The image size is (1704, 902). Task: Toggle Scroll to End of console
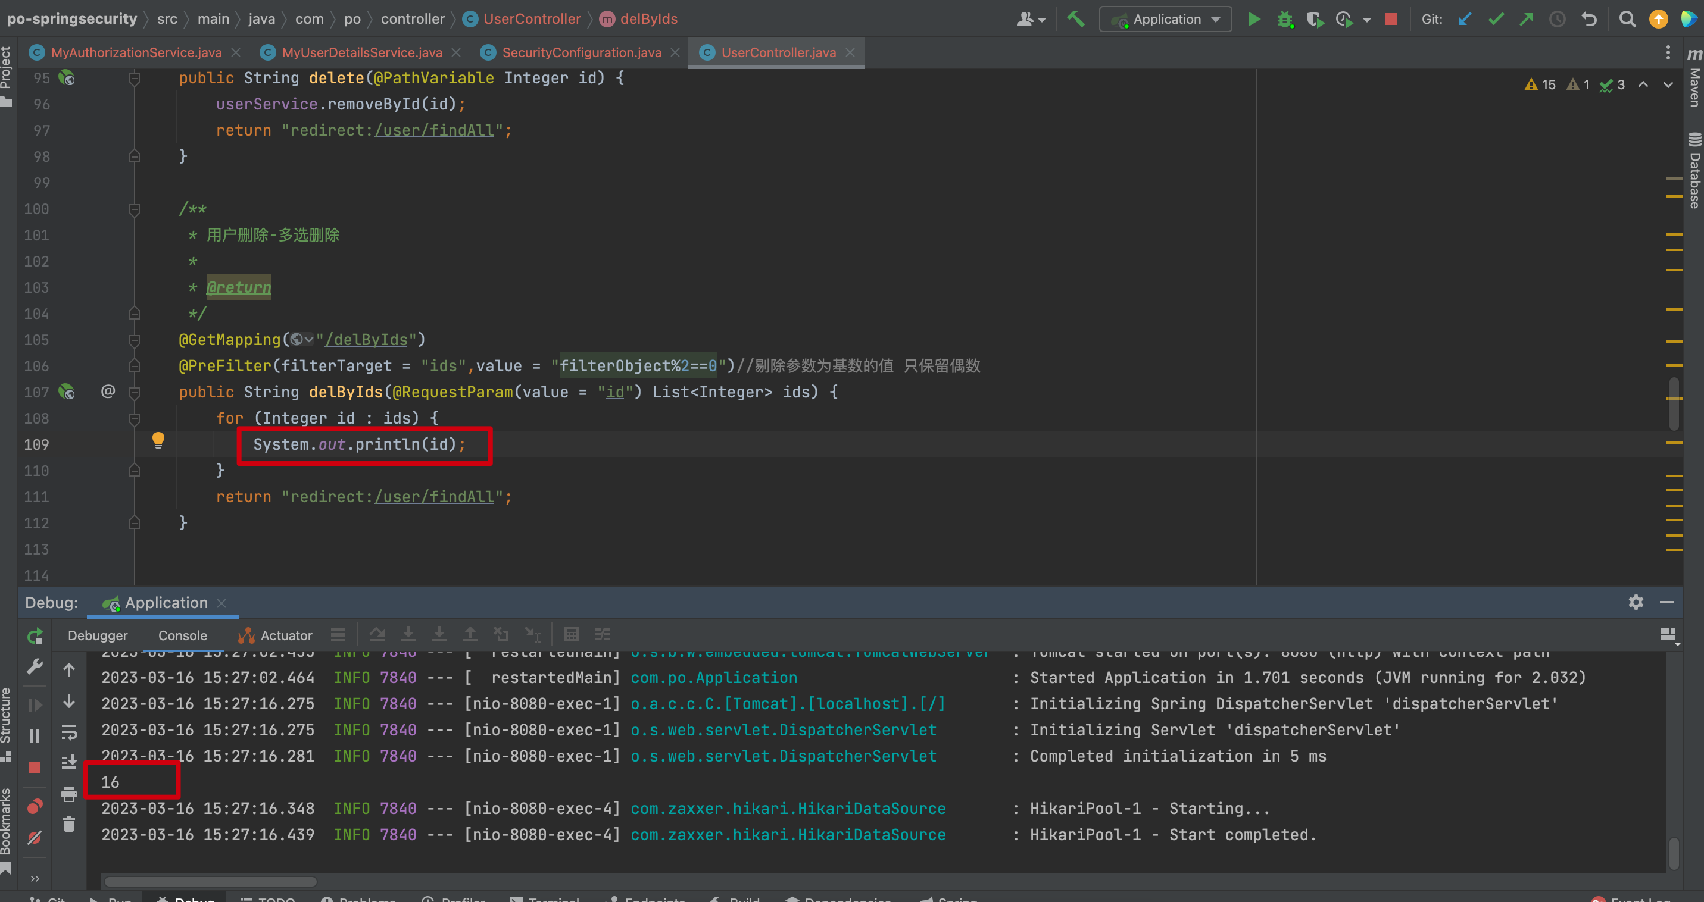click(69, 762)
